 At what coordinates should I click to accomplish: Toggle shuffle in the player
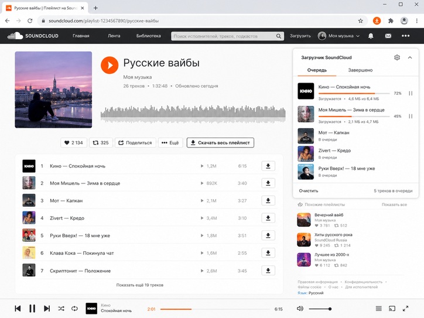point(61,309)
